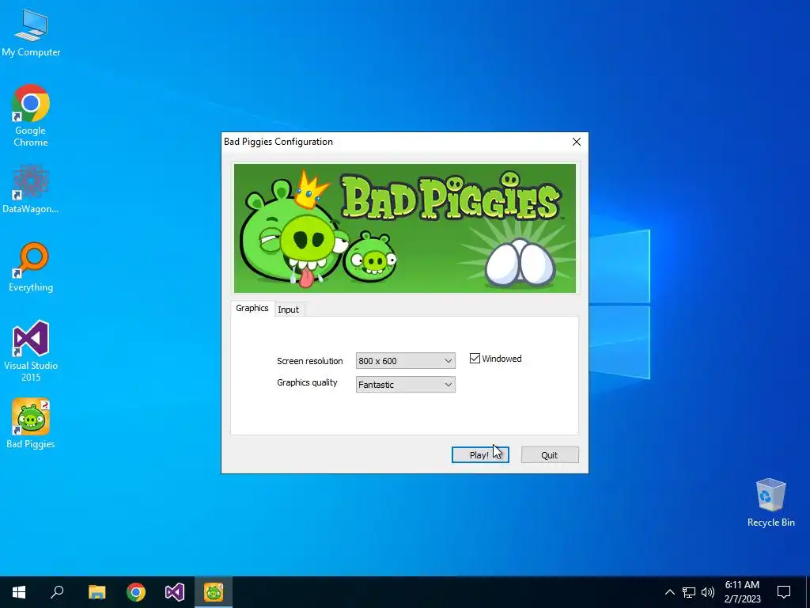Open the Screen resolution dropdown
The height and width of the screenshot is (608, 810).
click(406, 361)
